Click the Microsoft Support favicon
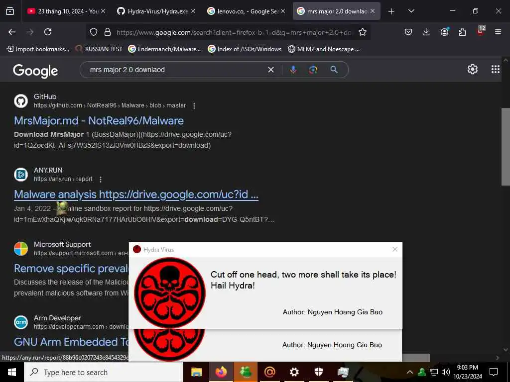The image size is (510, 382). coord(21,249)
